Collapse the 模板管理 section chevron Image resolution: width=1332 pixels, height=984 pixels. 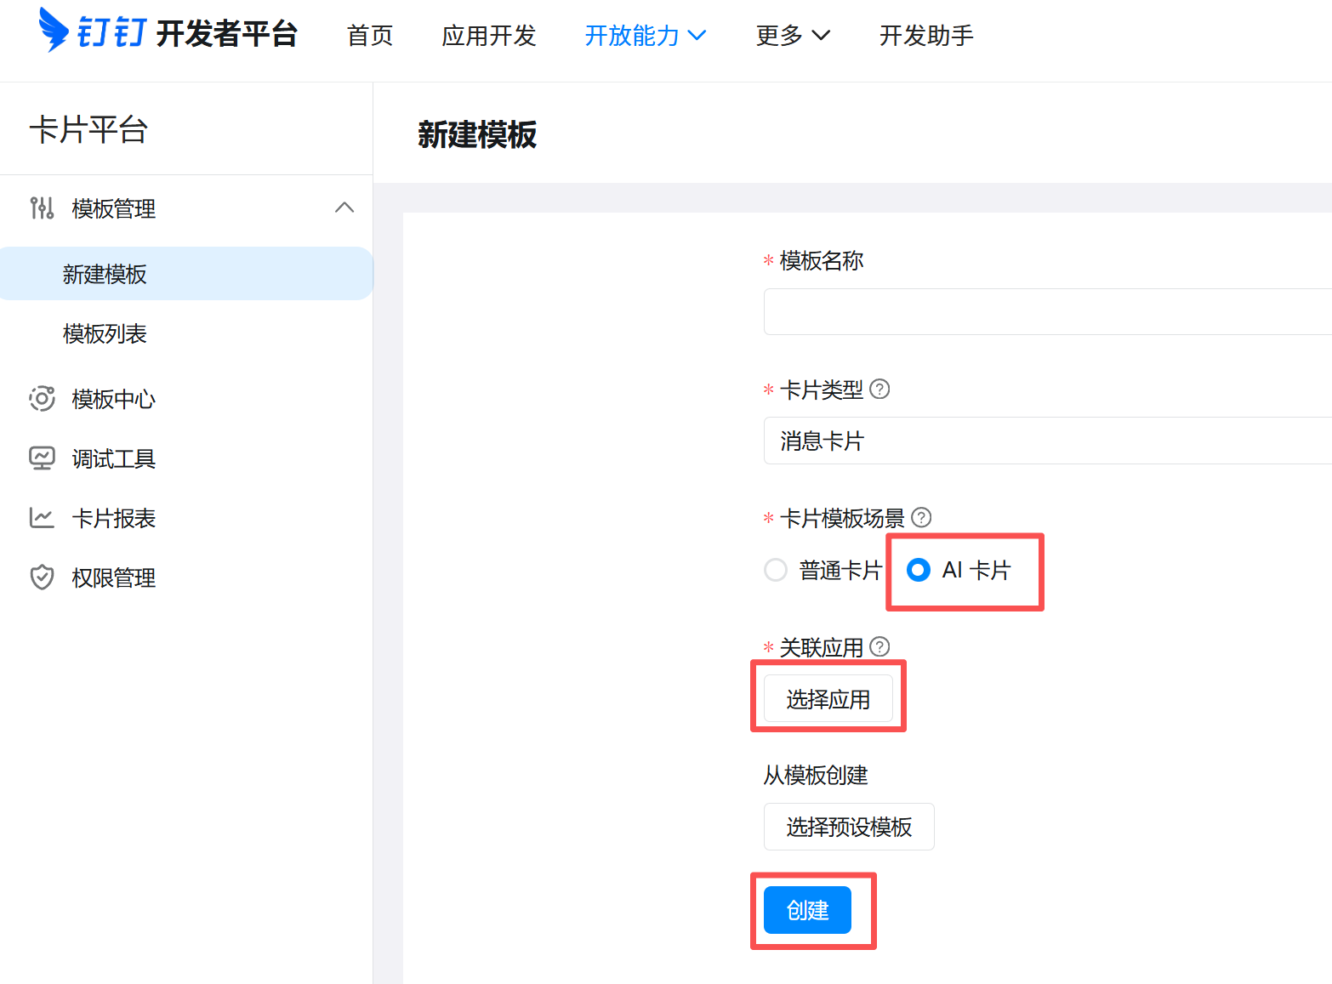344,208
